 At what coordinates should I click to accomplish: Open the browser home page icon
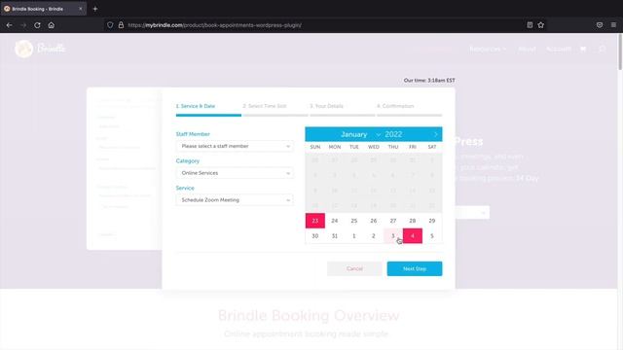(52, 25)
